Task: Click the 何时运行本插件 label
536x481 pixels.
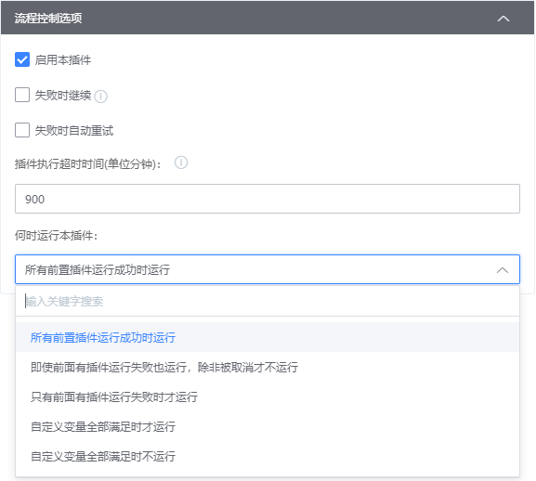Action: 56,235
